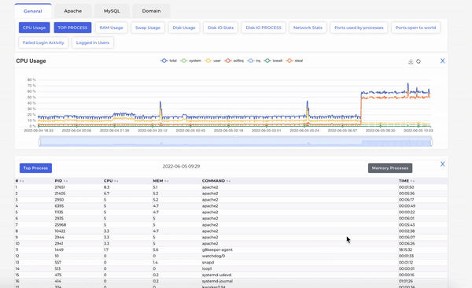This screenshot has height=288, width=472.
Task: Sort table by COMMAND arrows
Action: (x=228, y=181)
